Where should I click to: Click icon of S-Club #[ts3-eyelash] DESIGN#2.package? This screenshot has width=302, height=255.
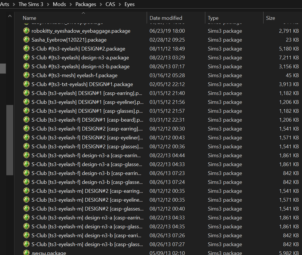click(x=26, y=48)
